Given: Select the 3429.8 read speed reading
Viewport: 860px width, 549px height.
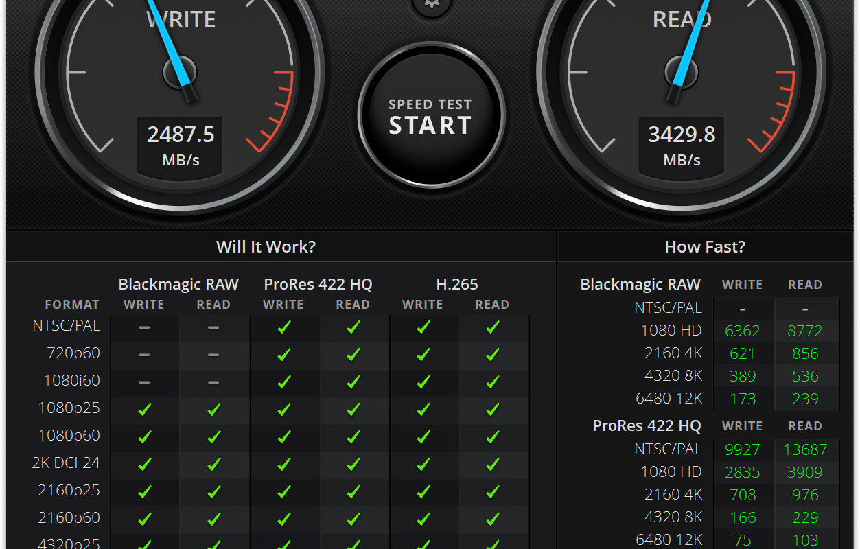Looking at the screenshot, I should 682,134.
